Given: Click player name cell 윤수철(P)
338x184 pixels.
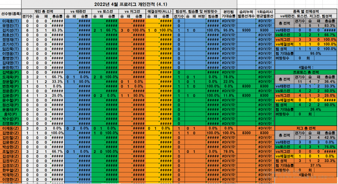Looking at the screenshot, I should (11, 100).
